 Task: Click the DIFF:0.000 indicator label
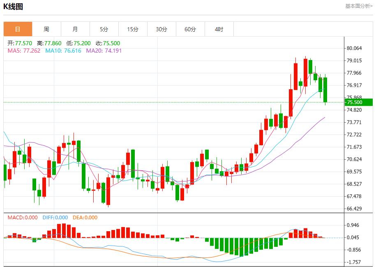point(55,218)
